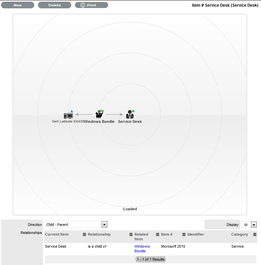
Task: Click the Windows Bundle node label
Action: (99, 121)
